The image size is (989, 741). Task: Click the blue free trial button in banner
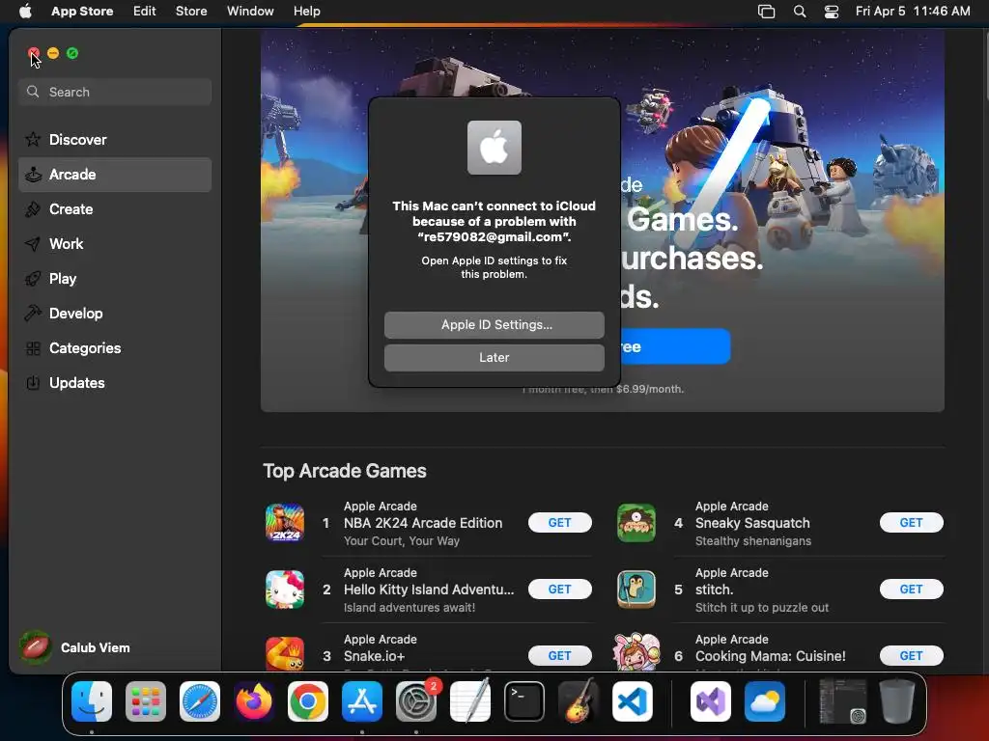tap(675, 346)
